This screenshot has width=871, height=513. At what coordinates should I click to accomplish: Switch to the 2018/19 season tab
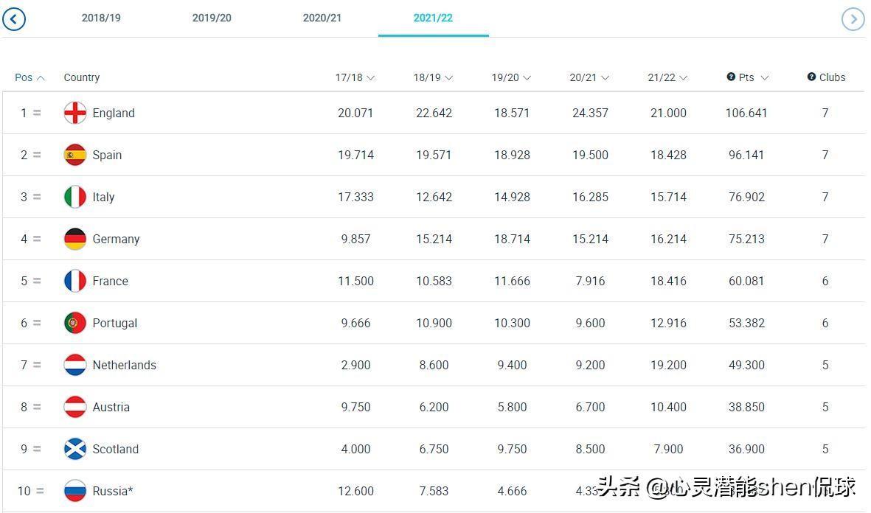coord(101,18)
